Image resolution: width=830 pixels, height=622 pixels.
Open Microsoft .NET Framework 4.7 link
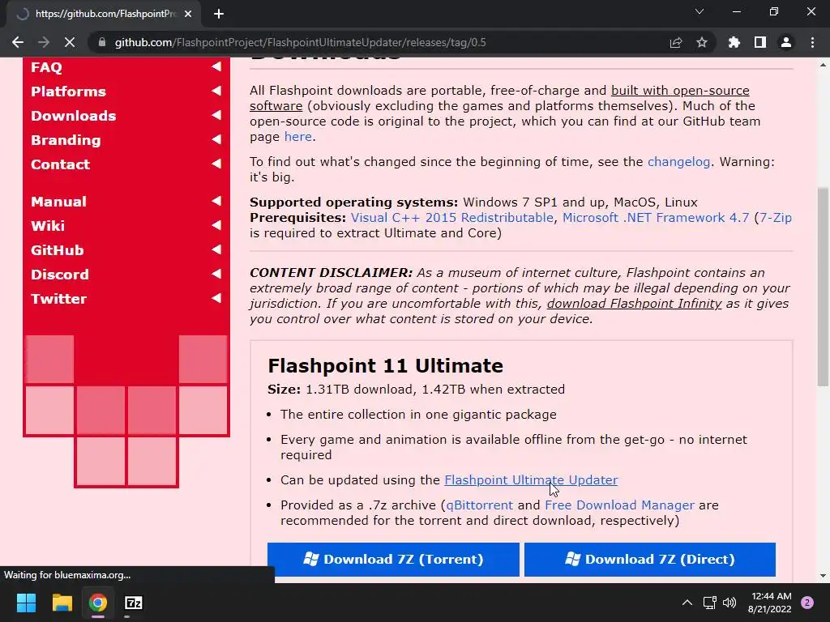click(x=656, y=218)
